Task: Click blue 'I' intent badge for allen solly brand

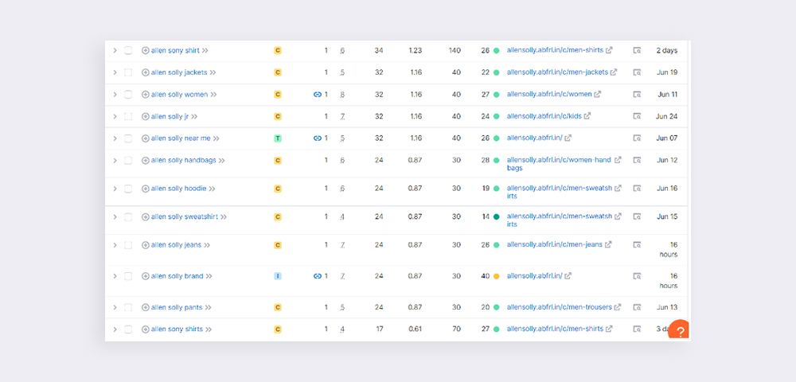Action: [278, 276]
